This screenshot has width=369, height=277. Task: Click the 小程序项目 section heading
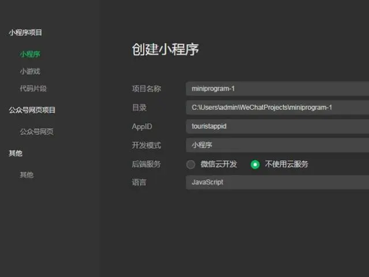click(25, 32)
